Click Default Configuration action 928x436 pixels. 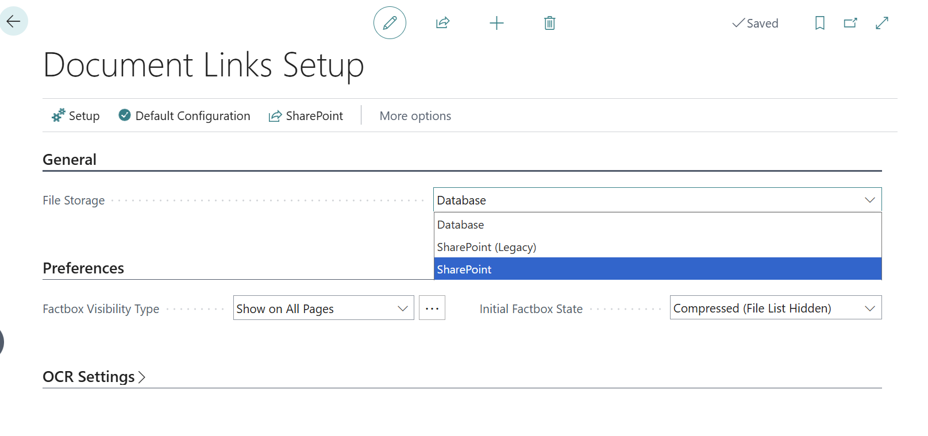[x=184, y=116]
